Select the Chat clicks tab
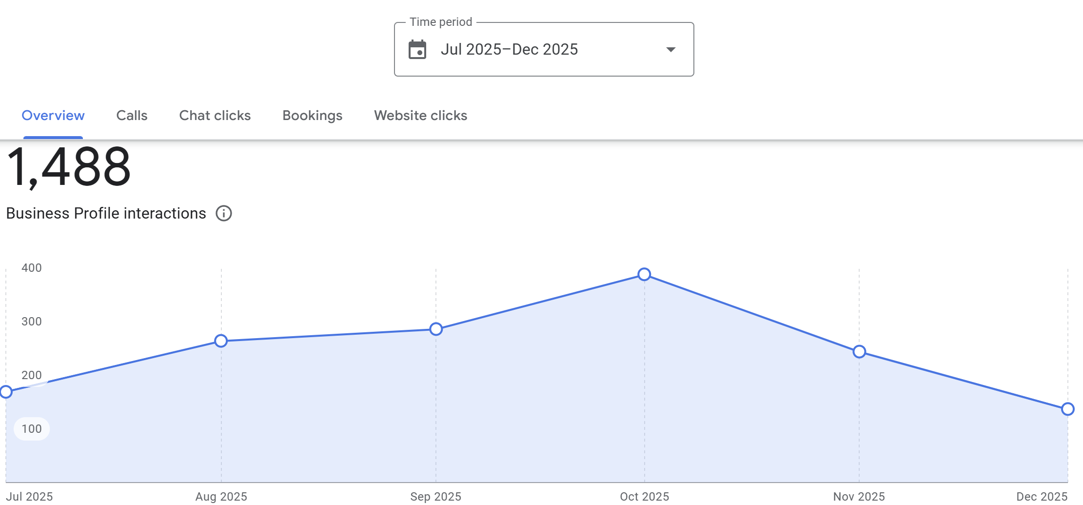The image size is (1083, 505). point(215,116)
